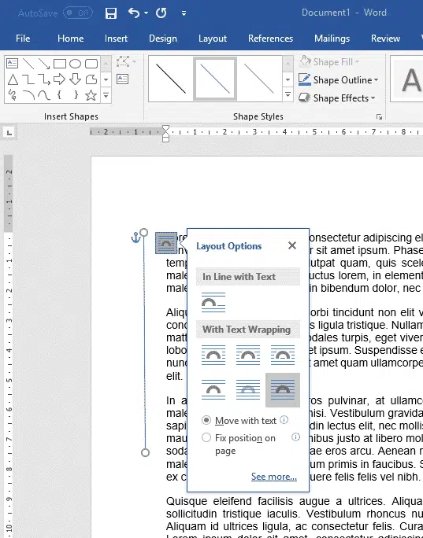This screenshot has width=423, height=538.
Task: Expand the Shape Effects dropdown
Action: (x=337, y=98)
